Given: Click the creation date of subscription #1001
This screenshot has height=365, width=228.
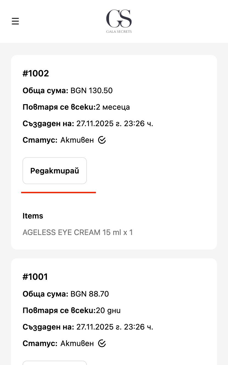Looking at the screenshot, I should pos(115,327).
